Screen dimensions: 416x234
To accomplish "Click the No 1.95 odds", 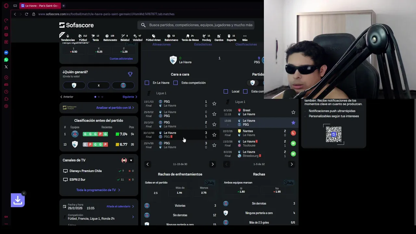I will pyautogui.click(x=277, y=190).
